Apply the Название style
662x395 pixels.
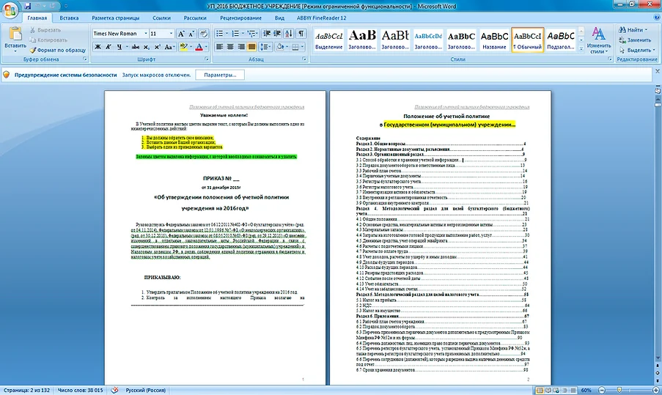coord(494,40)
